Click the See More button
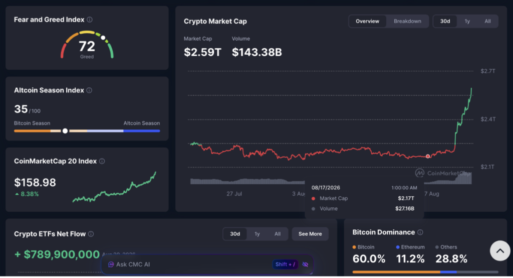 (310, 234)
